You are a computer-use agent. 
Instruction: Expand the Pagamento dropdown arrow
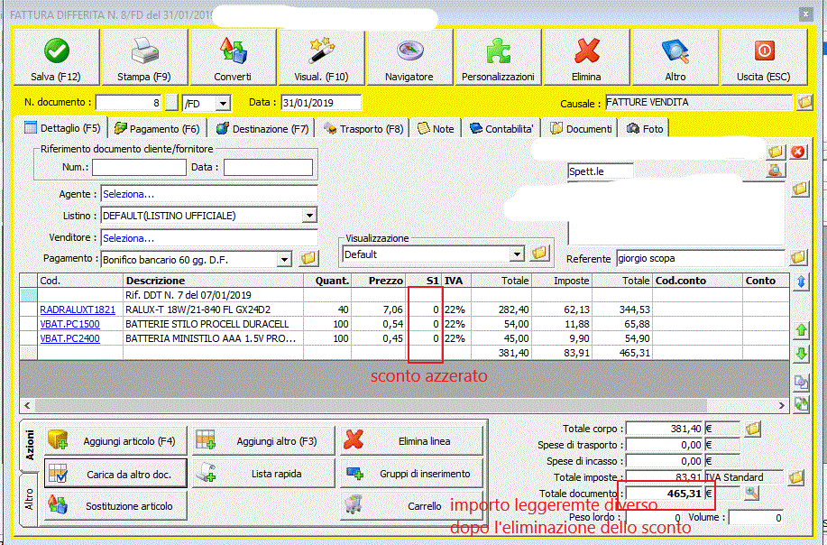click(285, 260)
